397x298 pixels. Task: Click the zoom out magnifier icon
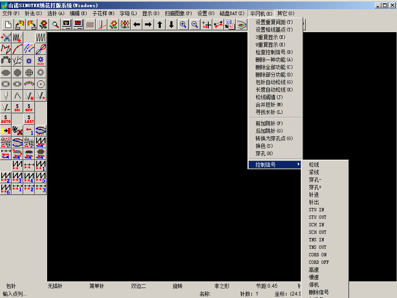click(x=195, y=25)
